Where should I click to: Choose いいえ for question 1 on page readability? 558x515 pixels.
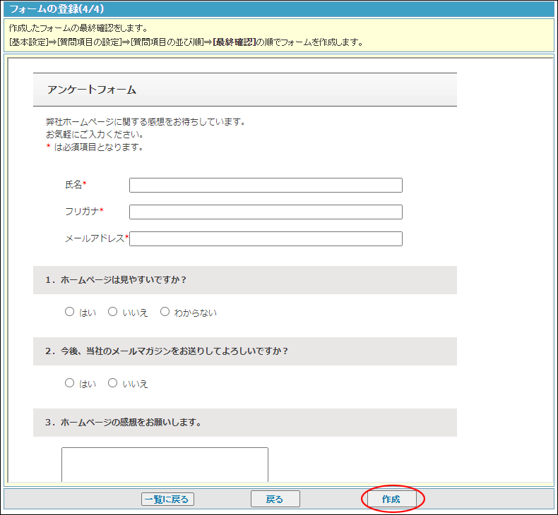point(112,312)
